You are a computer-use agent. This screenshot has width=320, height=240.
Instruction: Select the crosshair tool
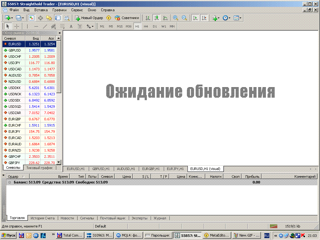tap(17, 26)
